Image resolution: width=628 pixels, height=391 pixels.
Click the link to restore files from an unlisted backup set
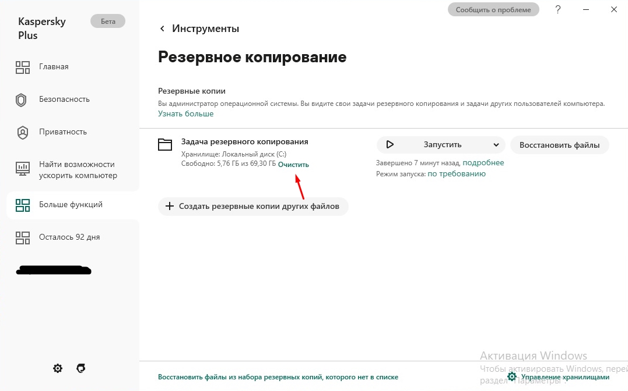point(278,376)
